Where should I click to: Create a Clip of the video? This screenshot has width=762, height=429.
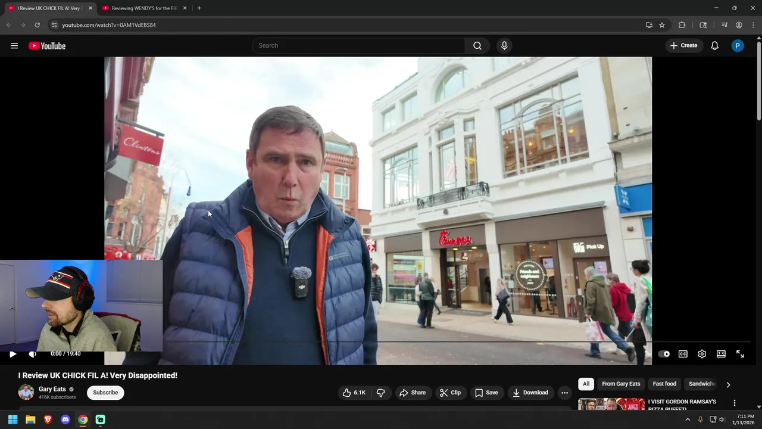click(450, 393)
